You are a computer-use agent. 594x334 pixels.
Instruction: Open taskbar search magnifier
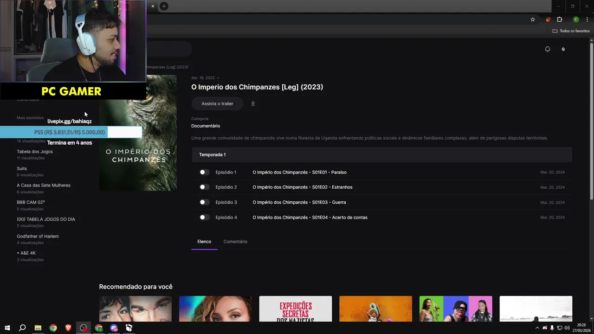pyautogui.click(x=22, y=328)
